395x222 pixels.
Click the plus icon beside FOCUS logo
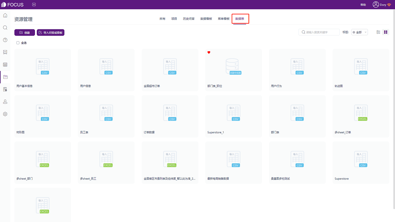[34, 5]
